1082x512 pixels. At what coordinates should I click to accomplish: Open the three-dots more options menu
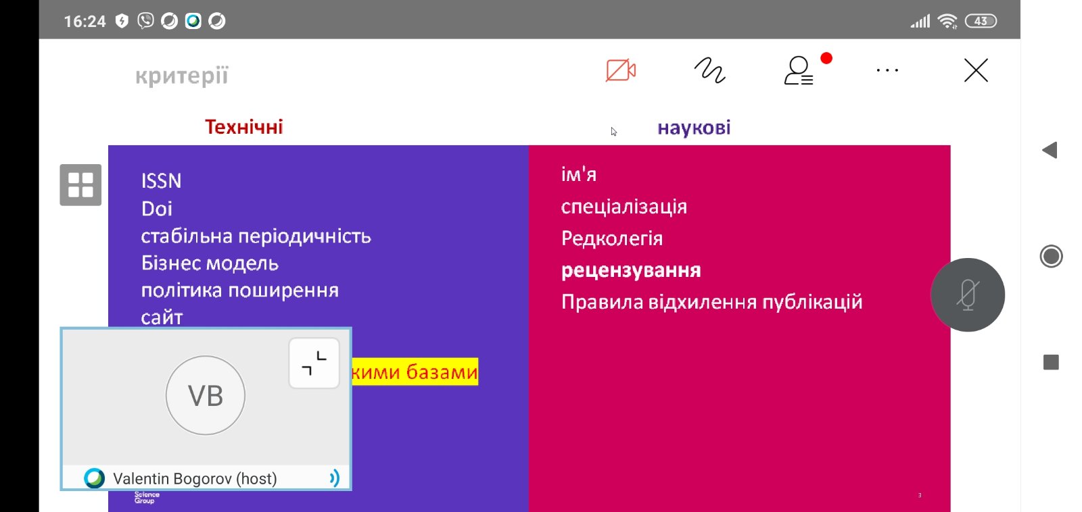click(x=887, y=70)
